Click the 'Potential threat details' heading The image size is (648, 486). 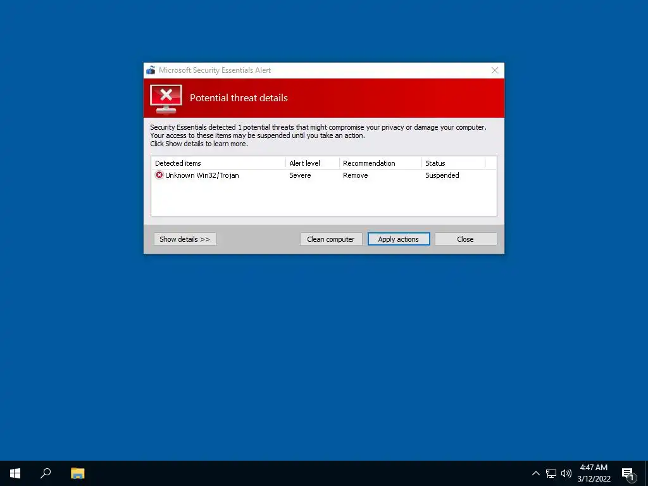point(239,98)
